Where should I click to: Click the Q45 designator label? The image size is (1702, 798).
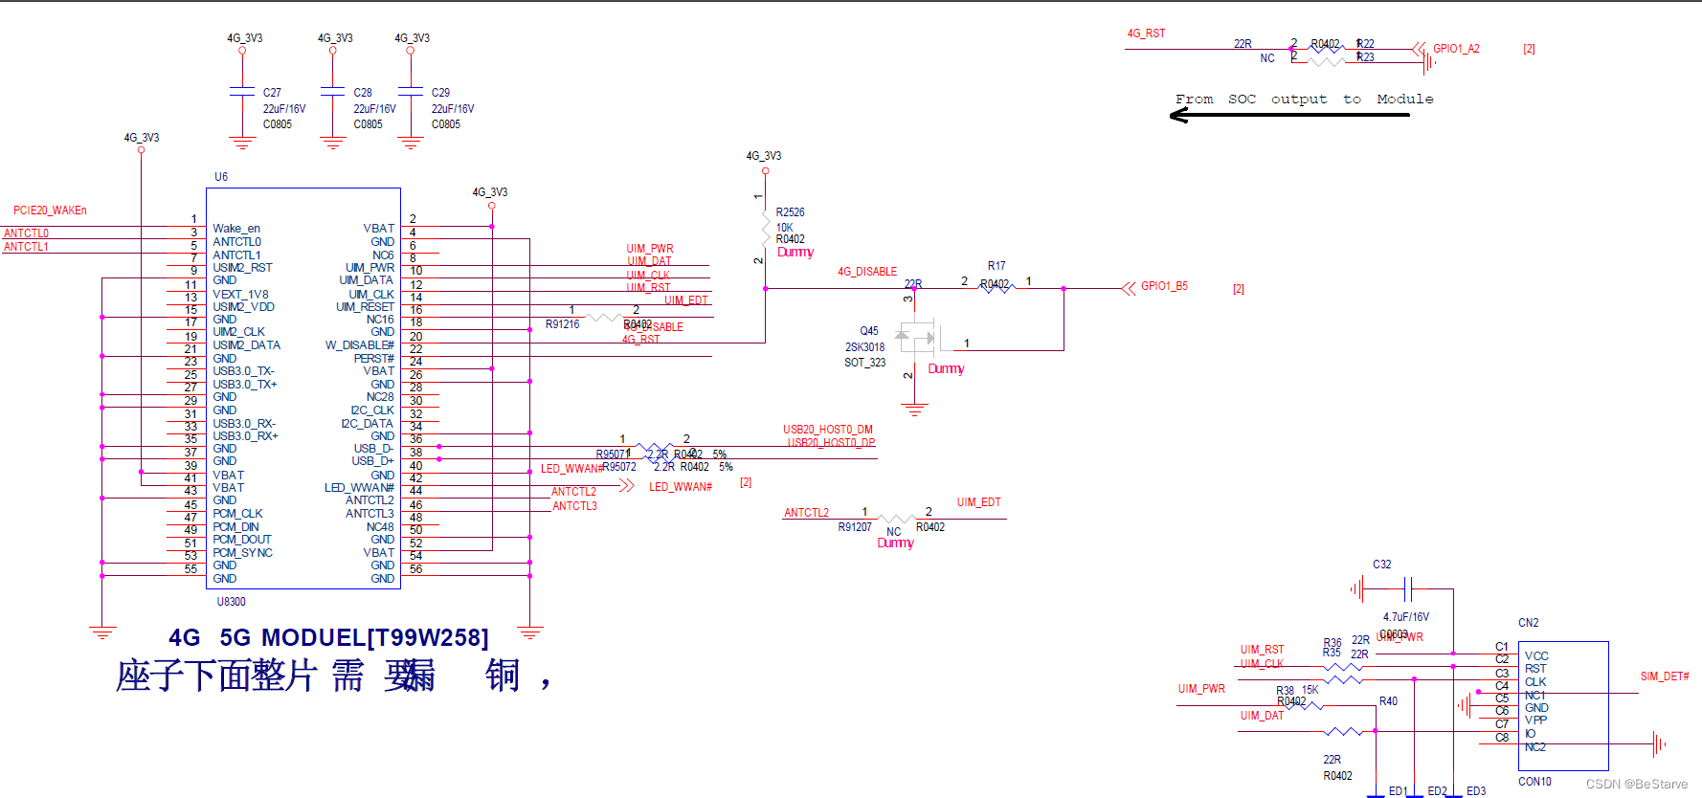point(869,331)
